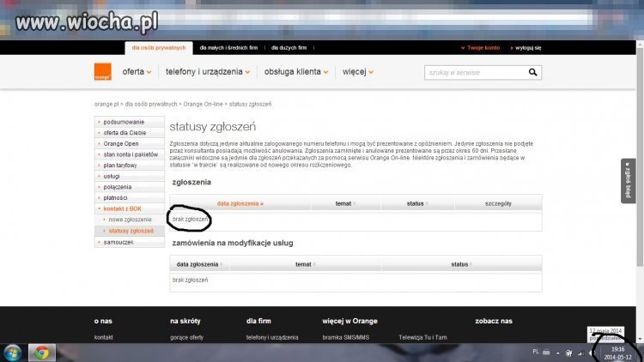Image resolution: width=644 pixels, height=362 pixels.
Task: Sort zgłoszenia table by temat
Action: pyautogui.click(x=345, y=203)
